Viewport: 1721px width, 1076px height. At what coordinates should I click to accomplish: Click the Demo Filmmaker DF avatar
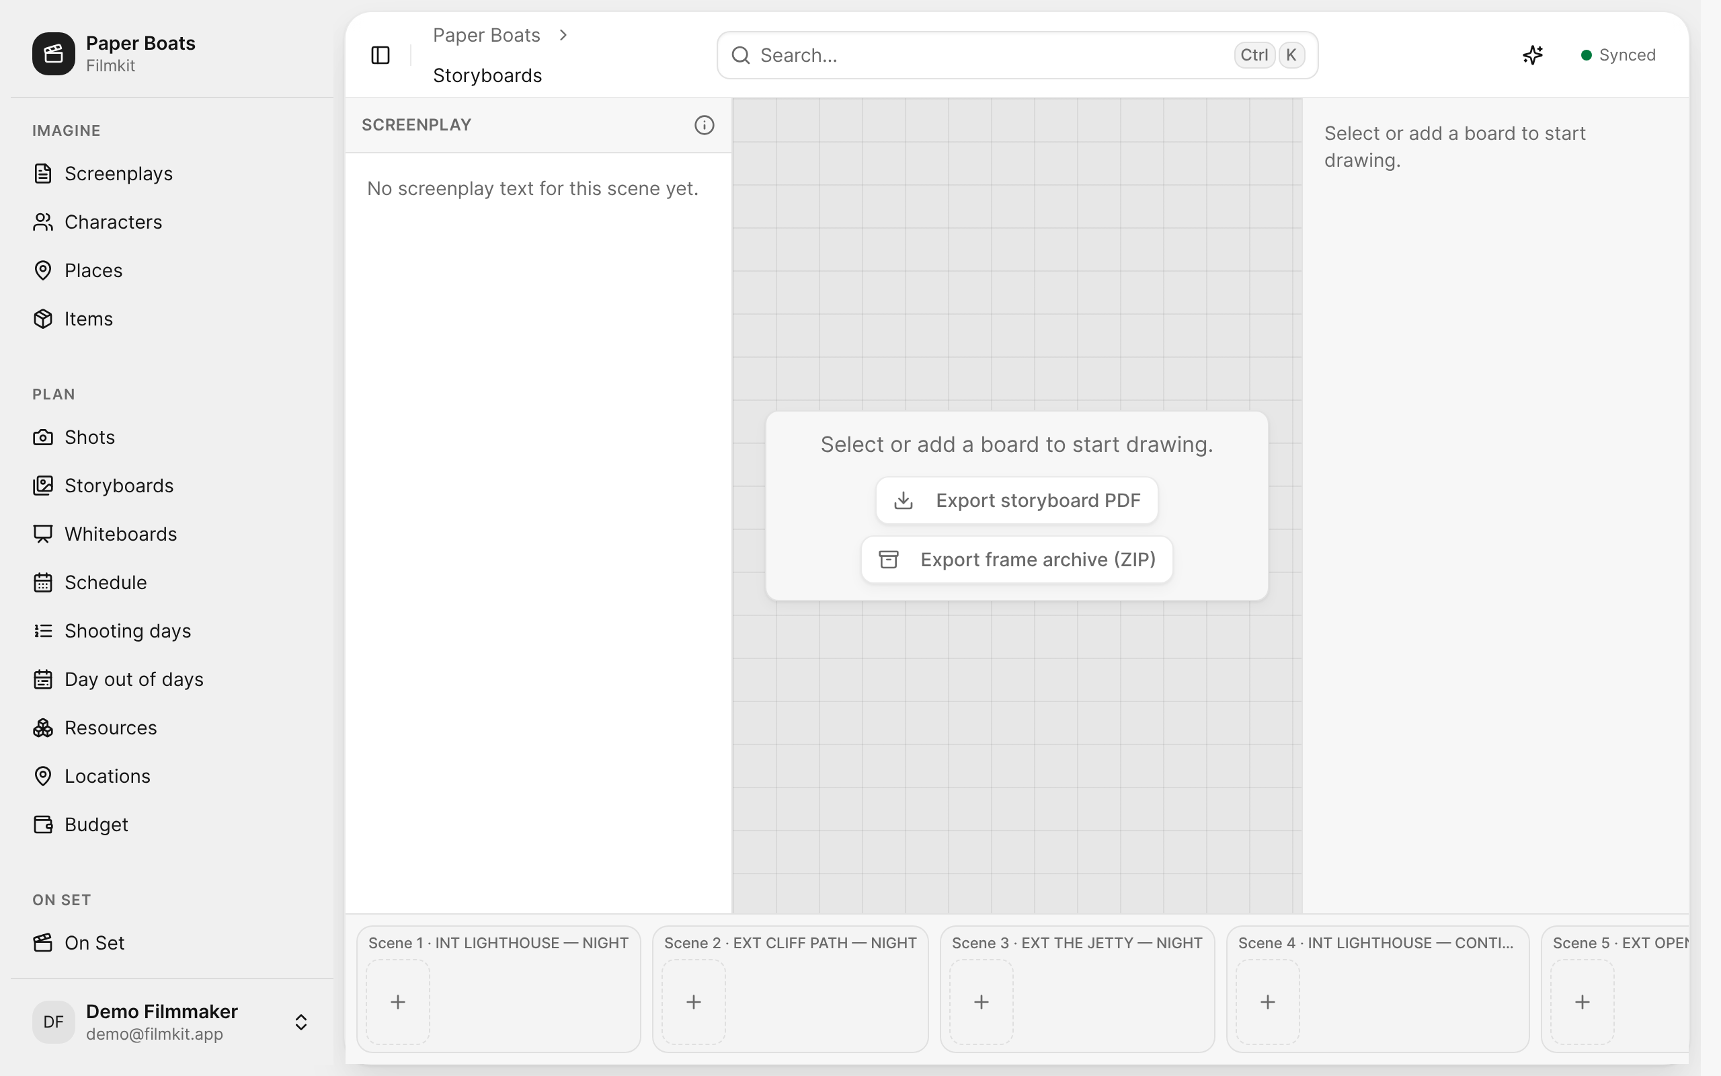(x=53, y=1022)
